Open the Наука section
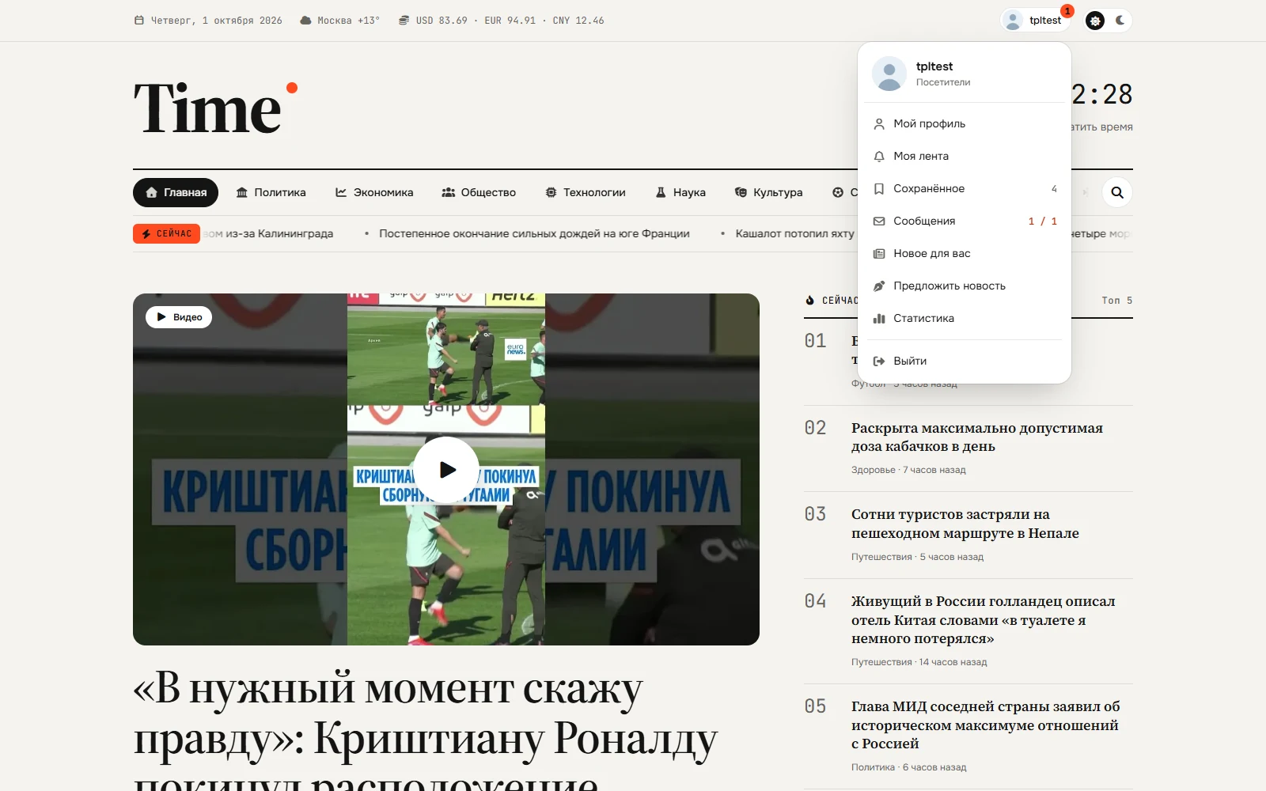The height and width of the screenshot is (791, 1266). tap(680, 192)
